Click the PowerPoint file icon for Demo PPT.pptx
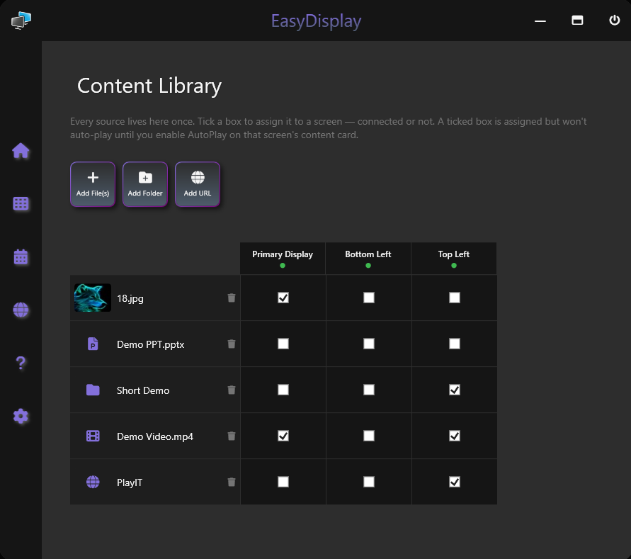 tap(93, 344)
